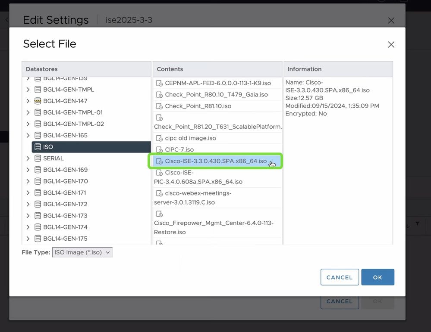This screenshot has height=332, width=431.
Task: Click the datastore icon next to SERIAL
Action: [38, 158]
